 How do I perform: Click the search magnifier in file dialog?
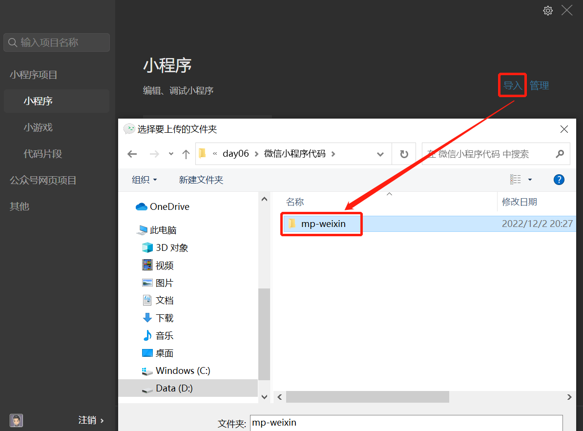(x=560, y=154)
